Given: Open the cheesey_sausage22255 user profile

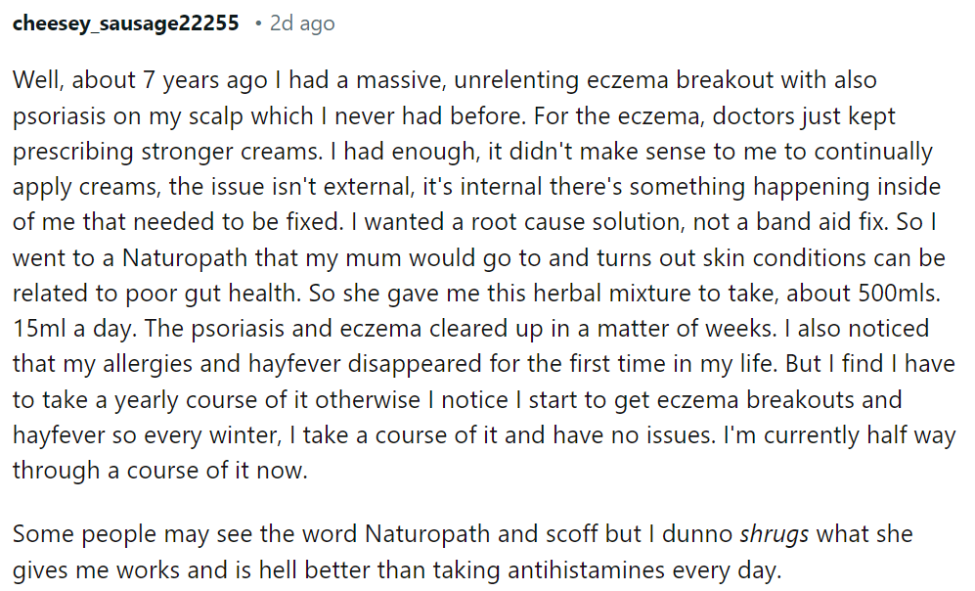Looking at the screenshot, I should click(x=125, y=23).
